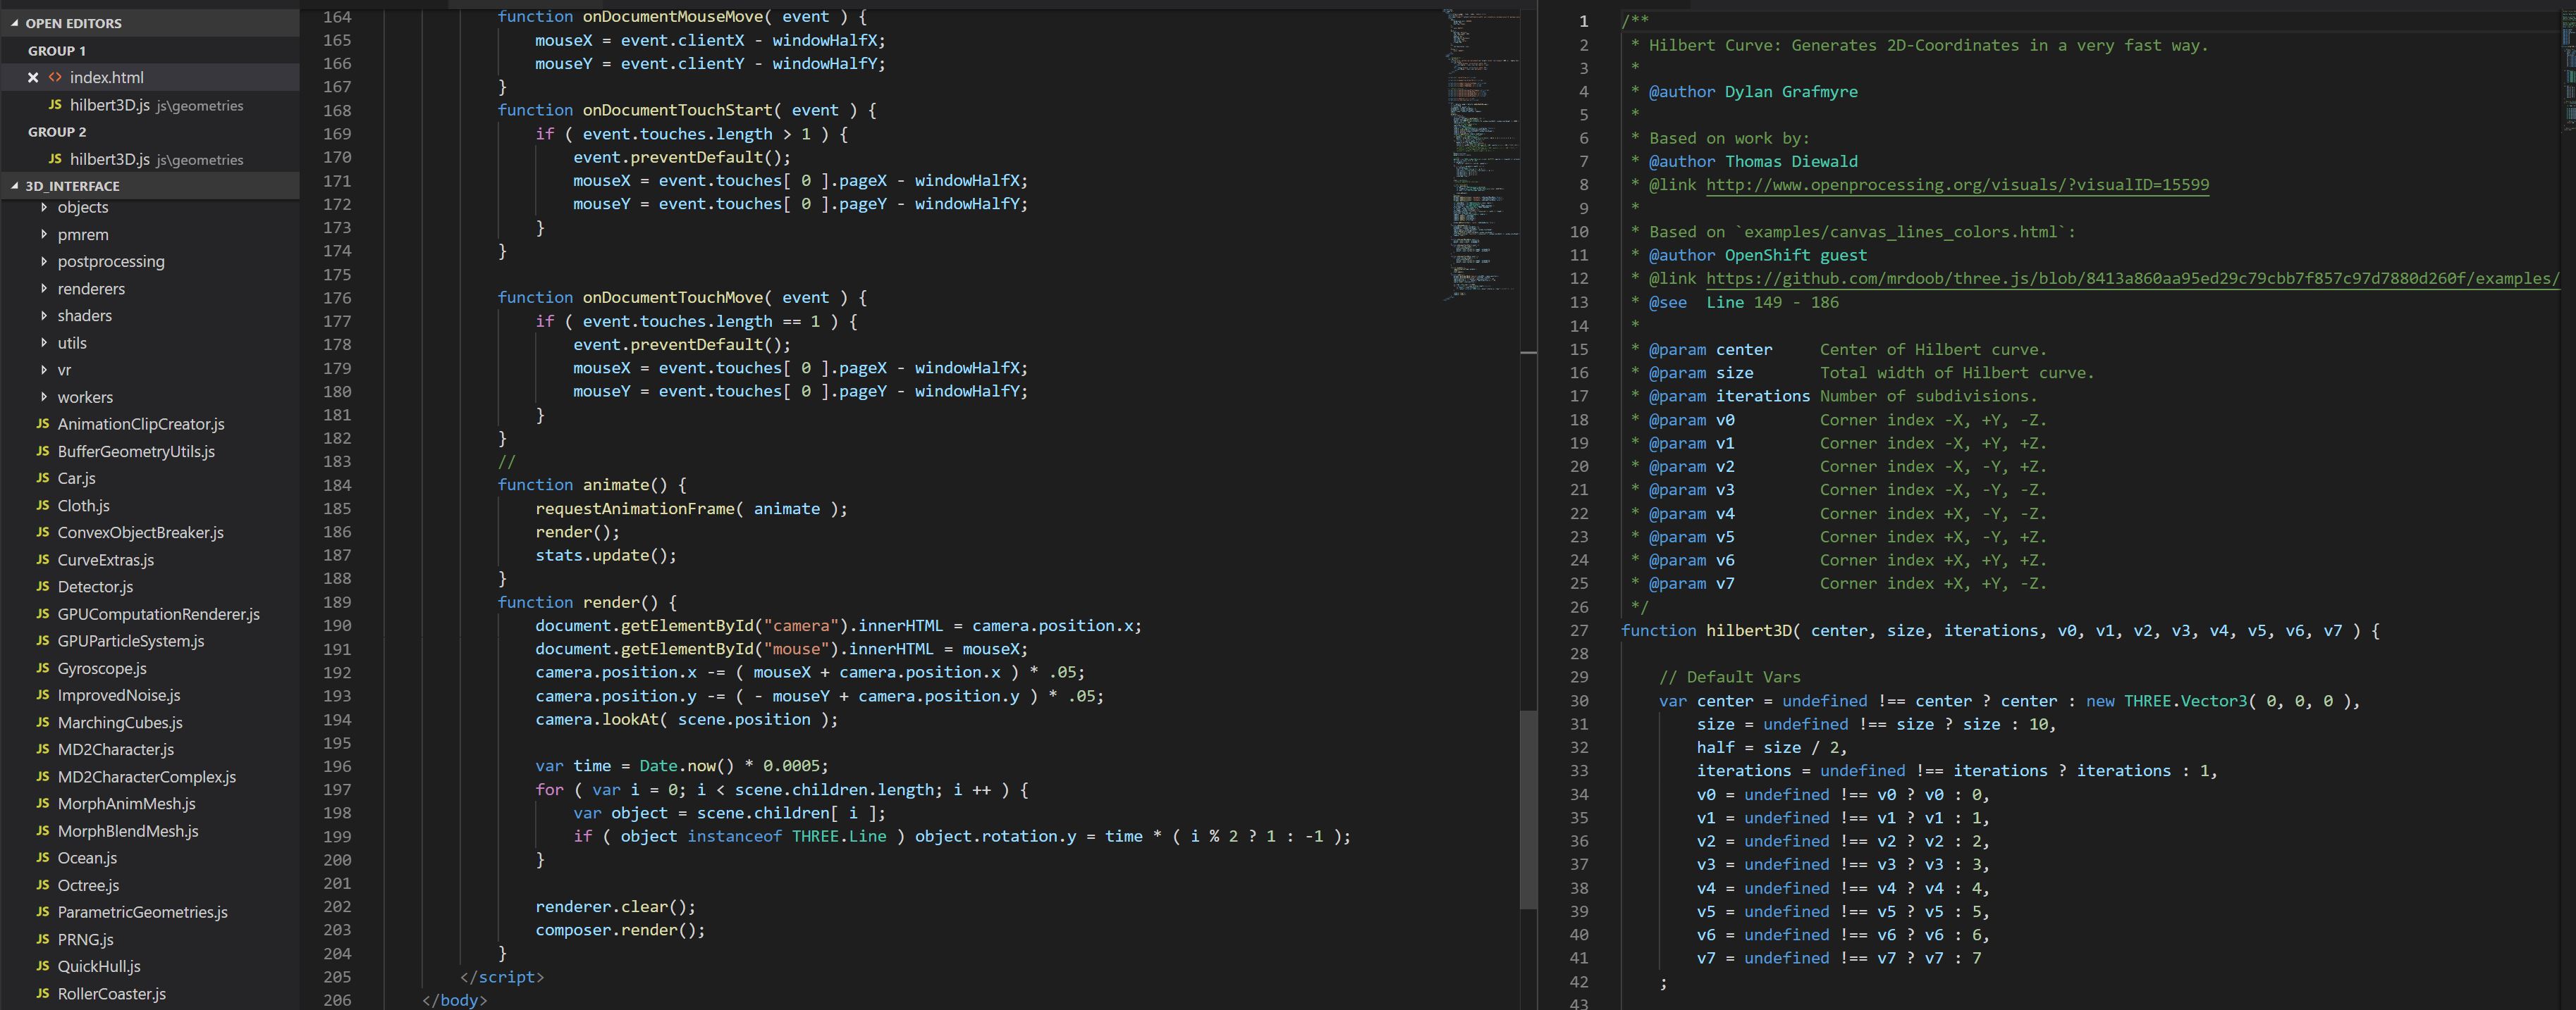The width and height of the screenshot is (2576, 1010).
Task: Expand the workers folder
Action: [44, 397]
